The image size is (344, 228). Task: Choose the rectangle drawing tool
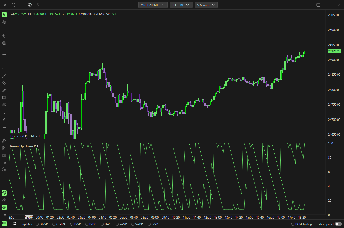tap(4, 97)
